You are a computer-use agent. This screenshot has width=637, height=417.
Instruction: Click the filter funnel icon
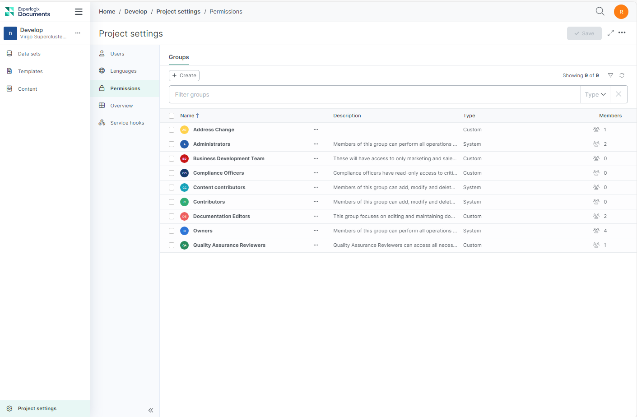coord(610,75)
